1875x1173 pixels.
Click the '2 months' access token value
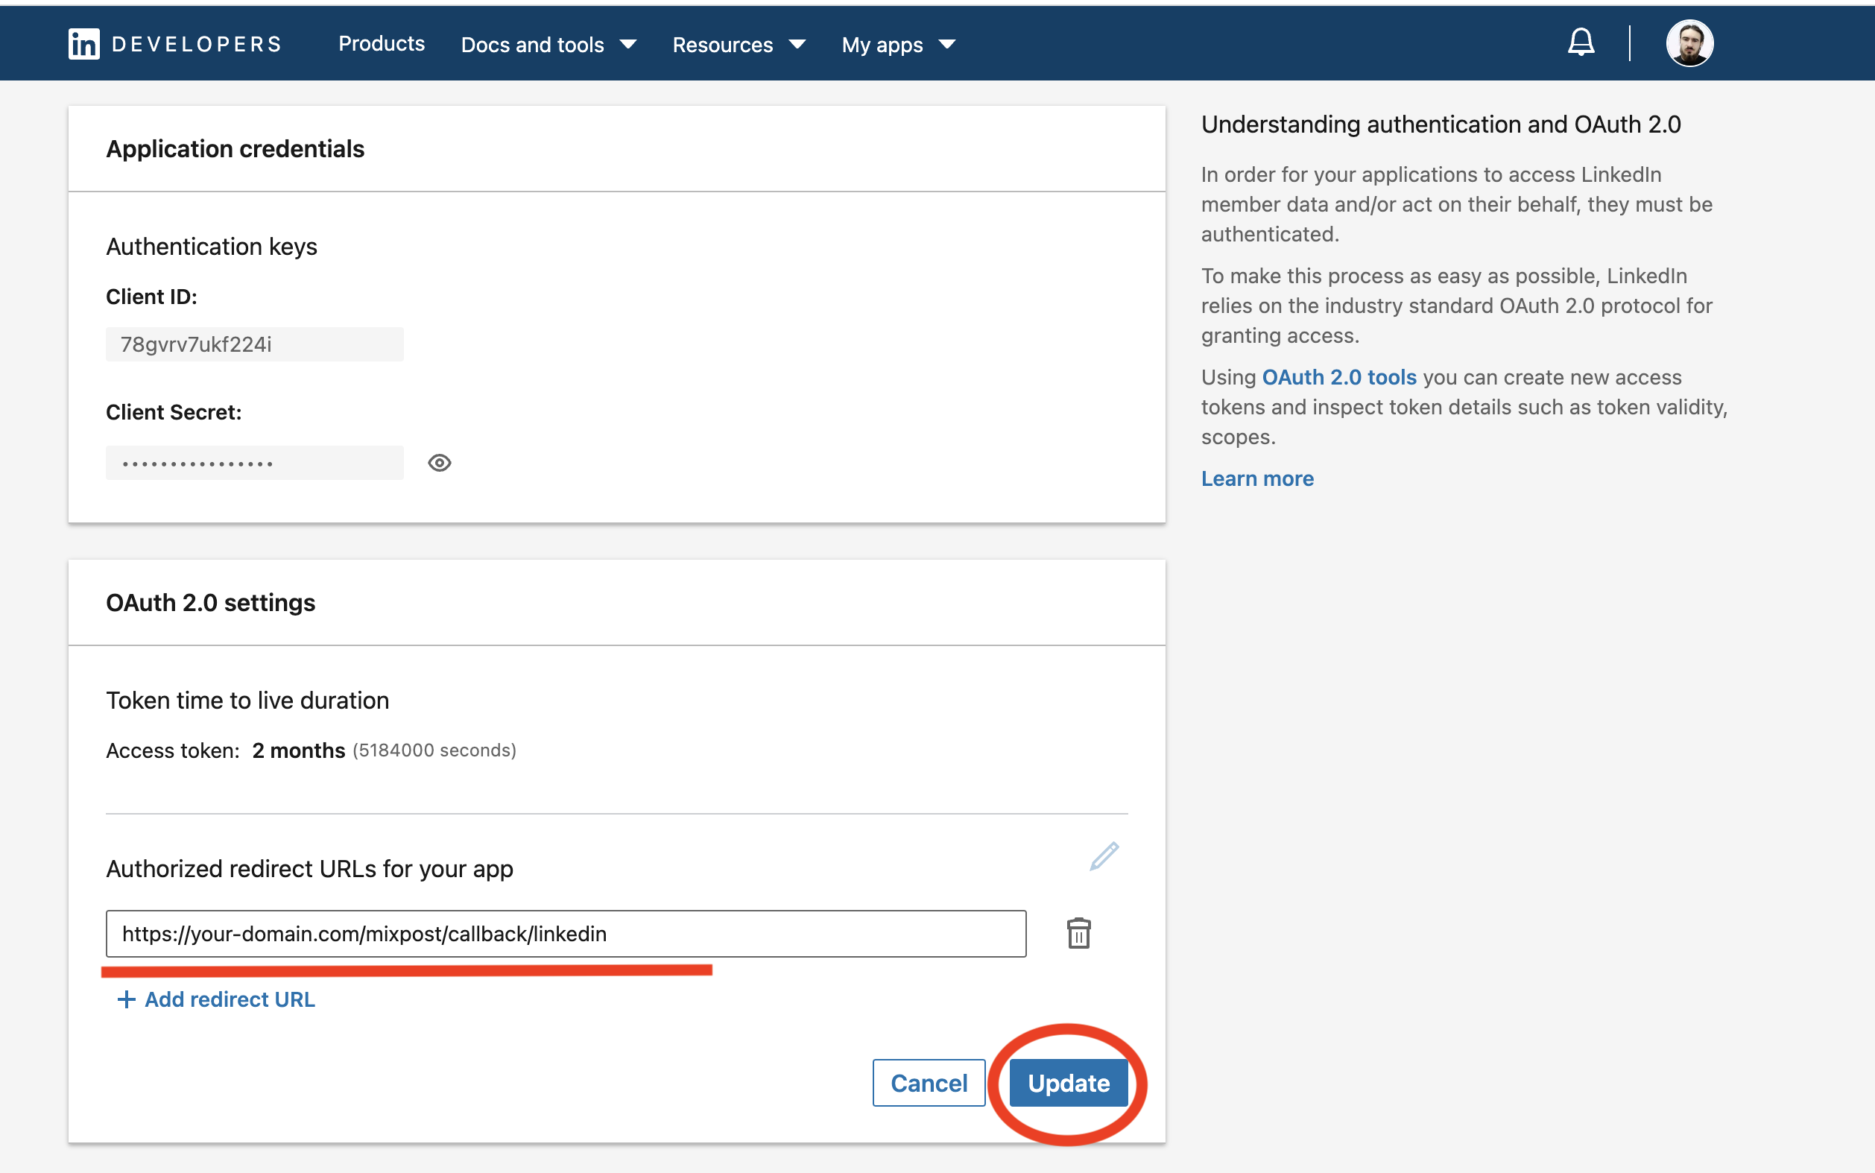click(x=299, y=750)
